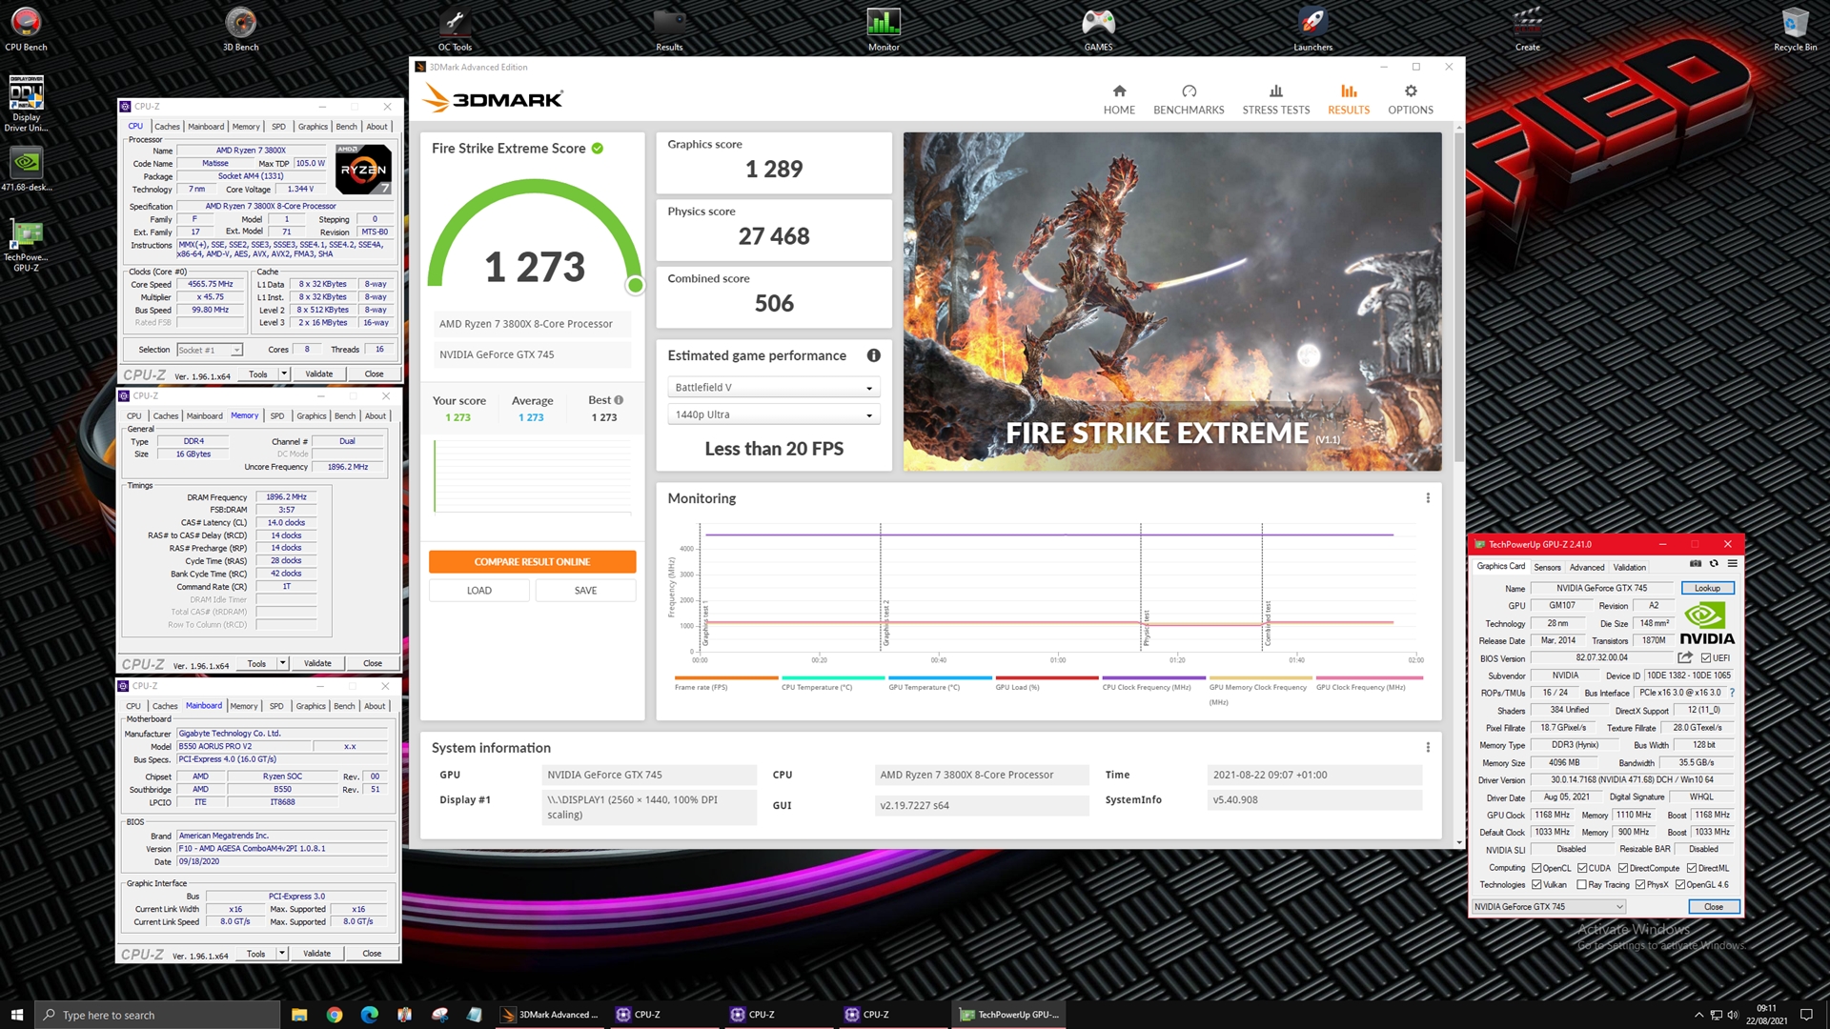The height and width of the screenshot is (1029, 1830).
Task: Click COMPARE RESULT ONLINE button
Action: click(x=532, y=562)
